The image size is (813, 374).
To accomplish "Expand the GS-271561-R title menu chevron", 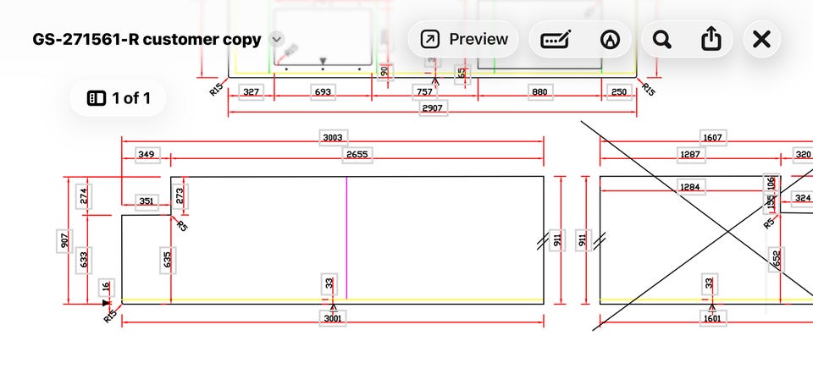I will click(277, 40).
